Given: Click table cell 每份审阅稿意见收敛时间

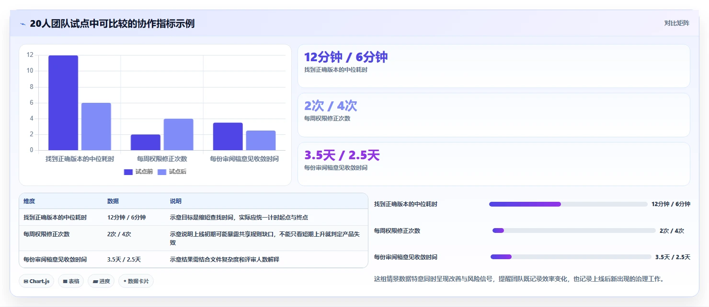Looking at the screenshot, I should (x=55, y=260).
